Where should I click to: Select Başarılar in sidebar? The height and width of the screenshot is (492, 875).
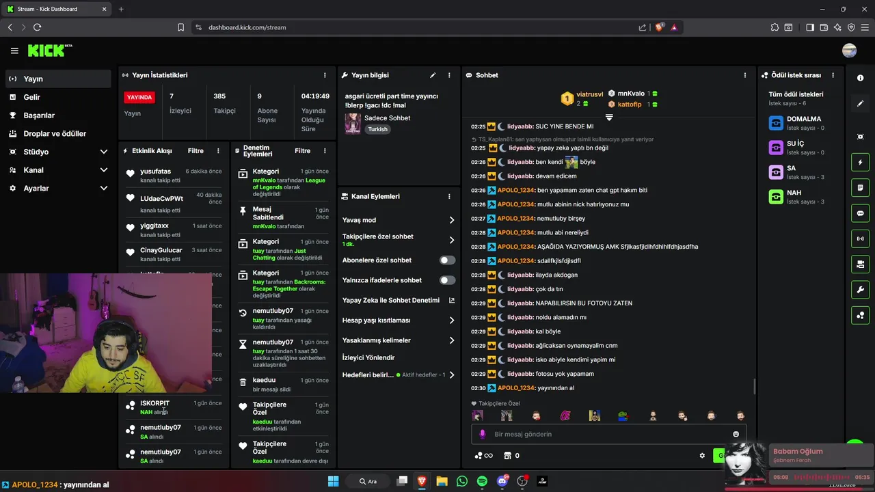(x=58, y=115)
